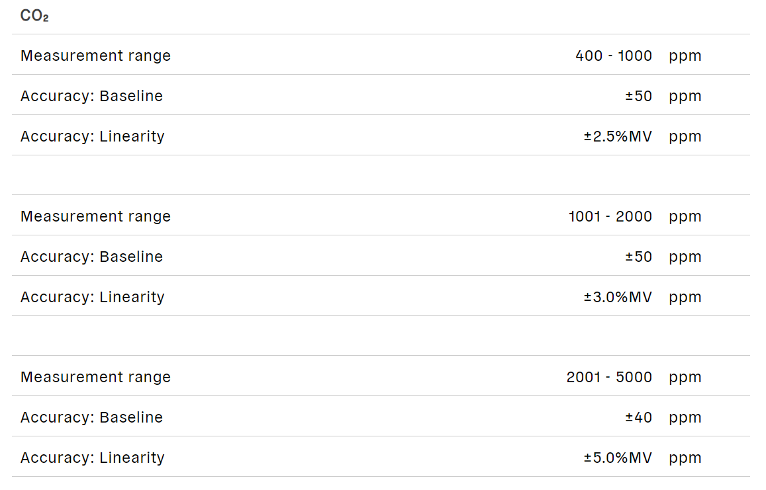Image resolution: width=766 pixels, height=490 pixels.
Task: Select the 400 - 1000 range value
Action: pyautogui.click(x=614, y=56)
